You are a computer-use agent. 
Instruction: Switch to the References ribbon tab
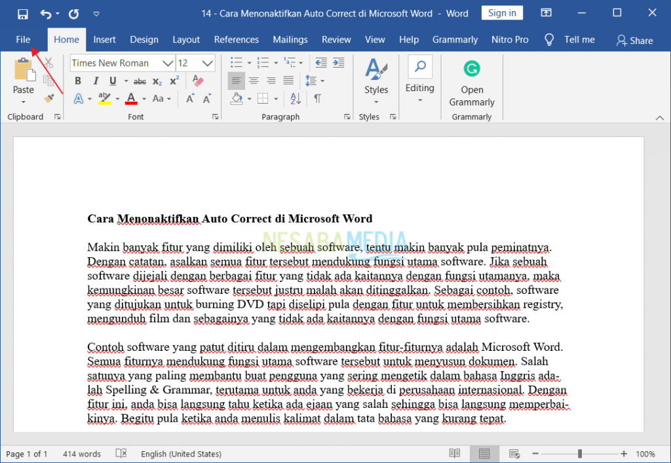point(237,39)
